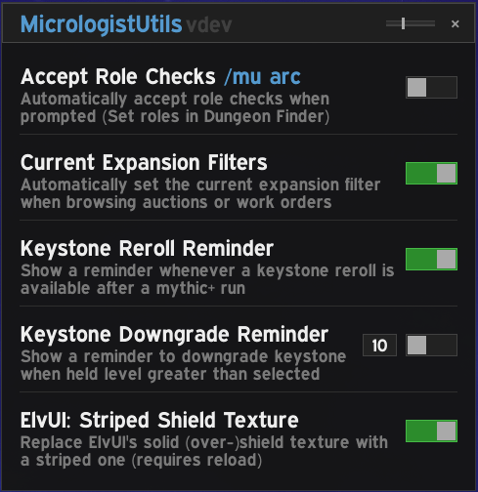This screenshot has height=492, width=478.
Task: Click the mythic+ run reroll description
Action: [x=207, y=279]
